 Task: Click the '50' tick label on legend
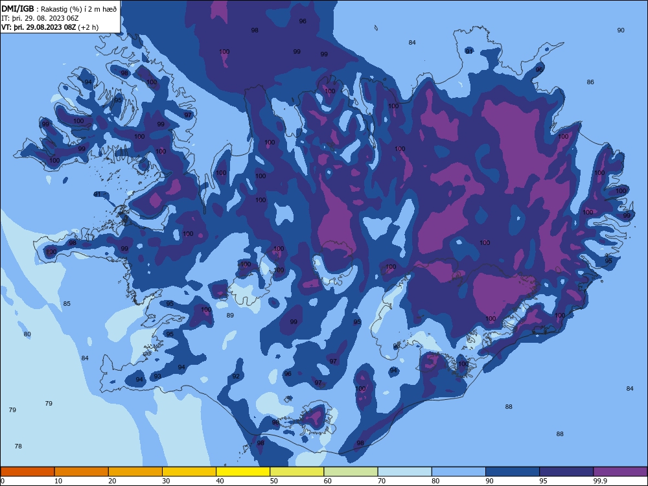coord(274,481)
